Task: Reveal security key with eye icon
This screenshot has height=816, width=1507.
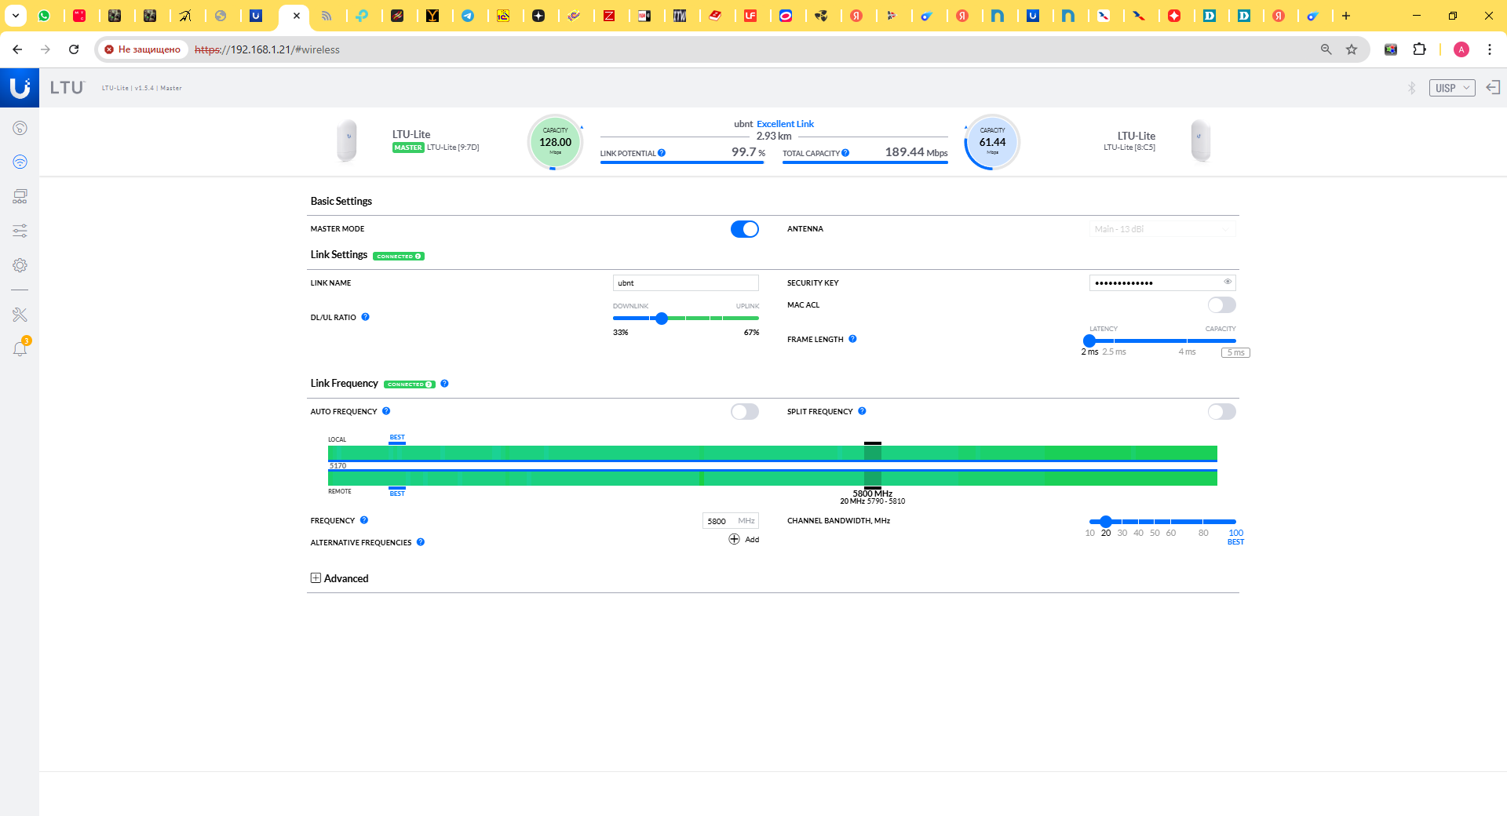Action: click(x=1228, y=282)
